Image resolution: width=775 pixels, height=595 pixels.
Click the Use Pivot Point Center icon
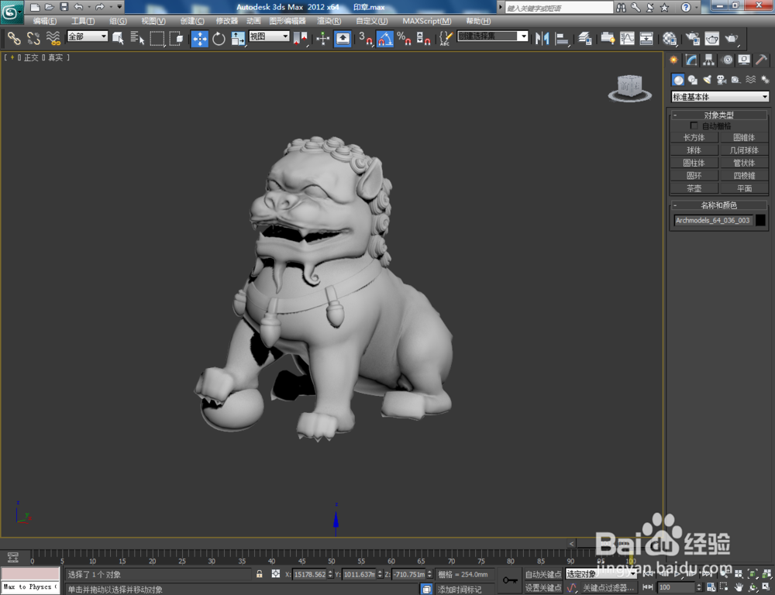tap(301, 39)
